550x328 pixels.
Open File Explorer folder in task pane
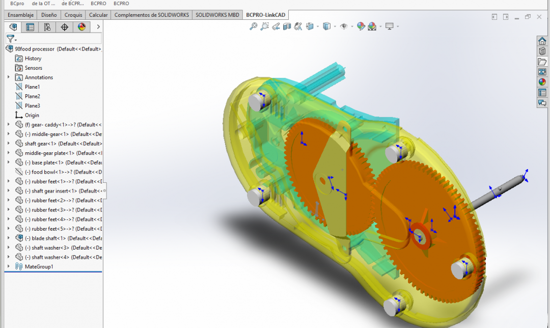pos(542,62)
